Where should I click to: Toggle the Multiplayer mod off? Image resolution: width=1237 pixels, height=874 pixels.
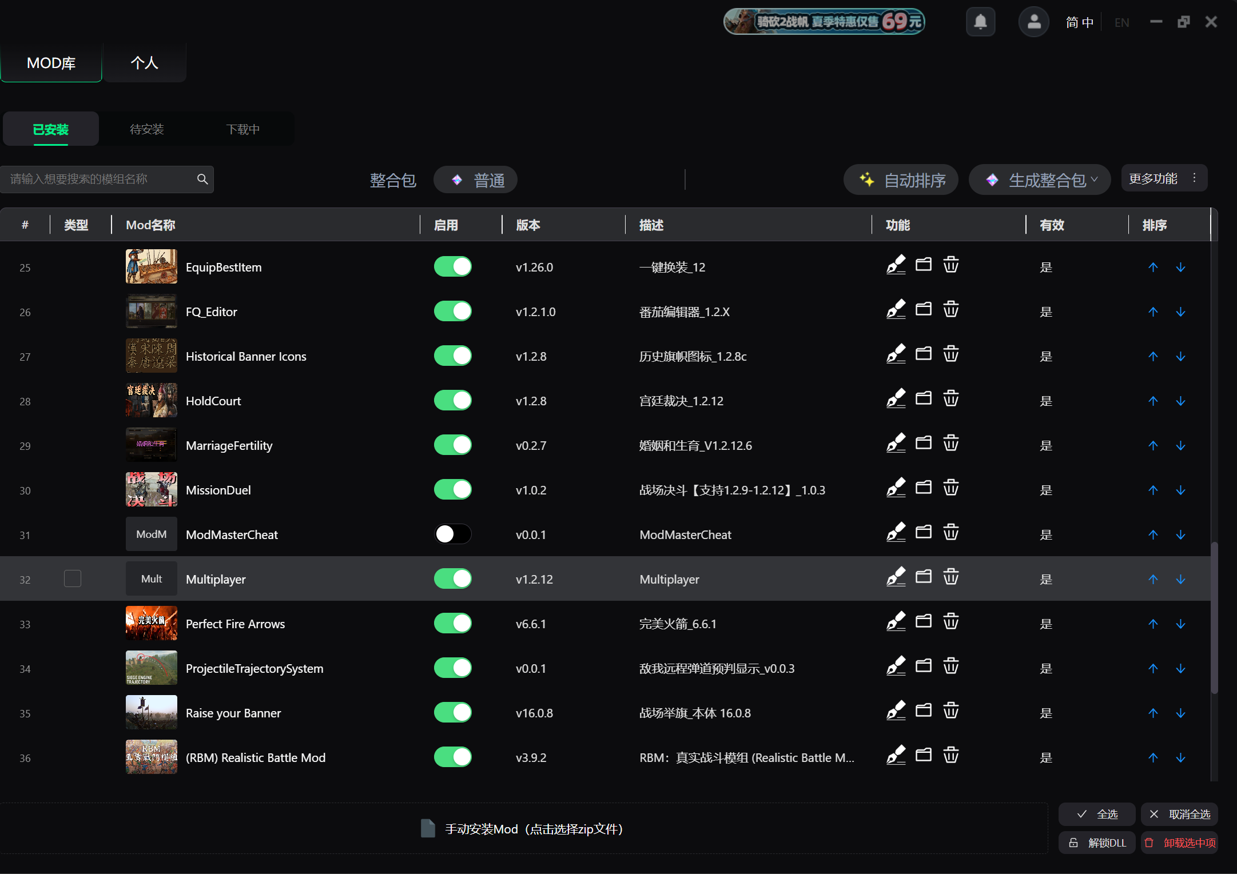click(x=452, y=579)
